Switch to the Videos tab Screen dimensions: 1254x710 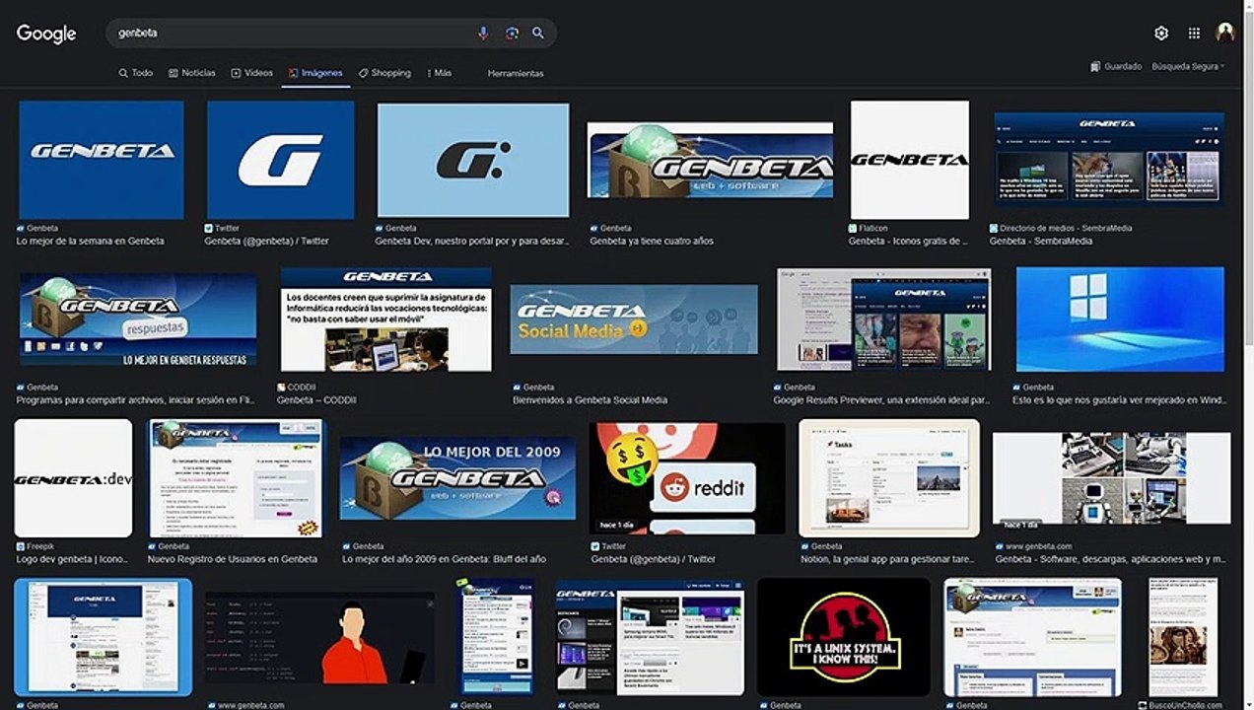pos(252,73)
